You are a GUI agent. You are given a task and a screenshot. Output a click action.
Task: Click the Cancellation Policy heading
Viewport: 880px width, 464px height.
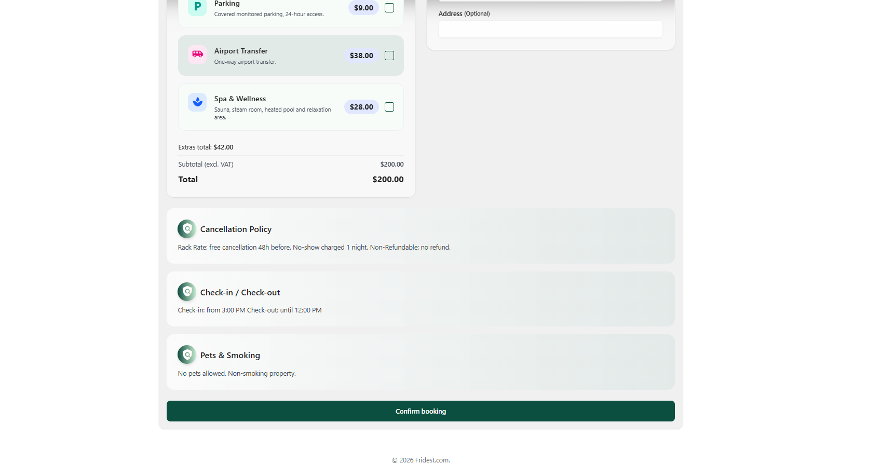236,229
